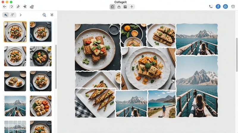Open the dotted grid menu icon
This screenshot has height=133, width=238.
[233, 7]
